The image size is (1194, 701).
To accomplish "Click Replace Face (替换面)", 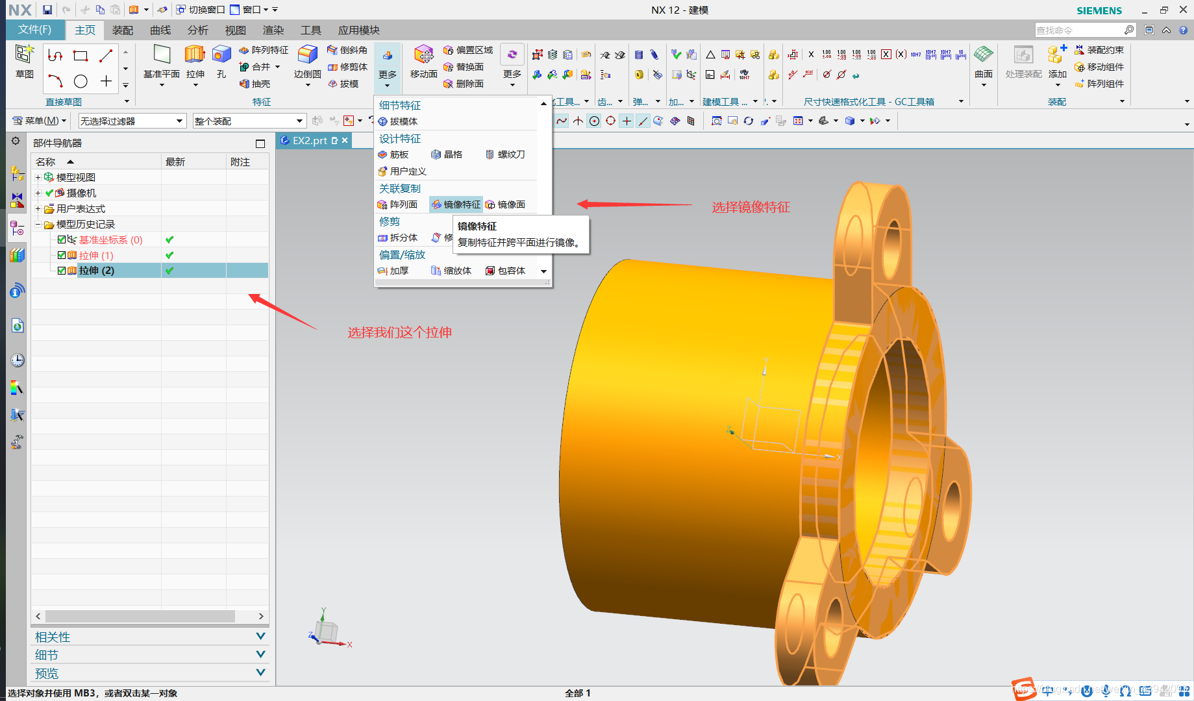I will coord(464,67).
